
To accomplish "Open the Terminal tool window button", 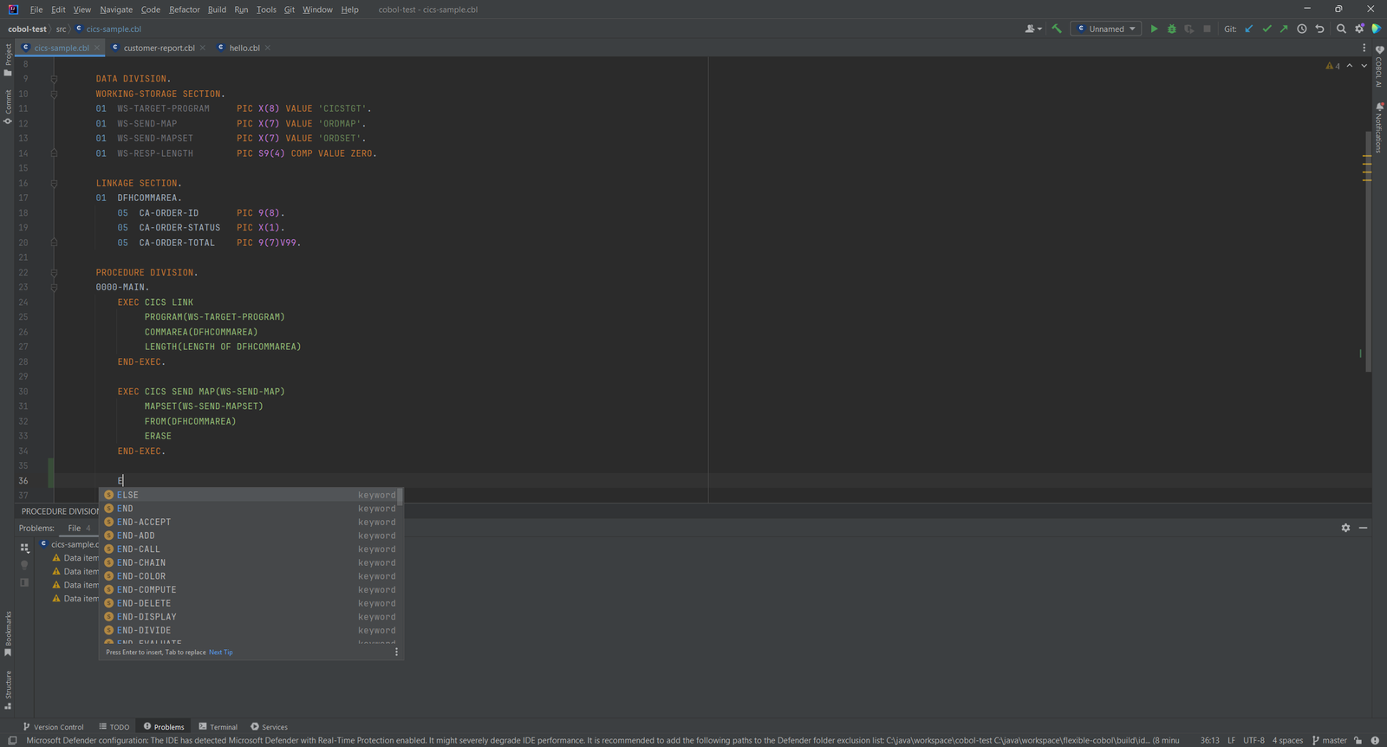I will pos(218,727).
